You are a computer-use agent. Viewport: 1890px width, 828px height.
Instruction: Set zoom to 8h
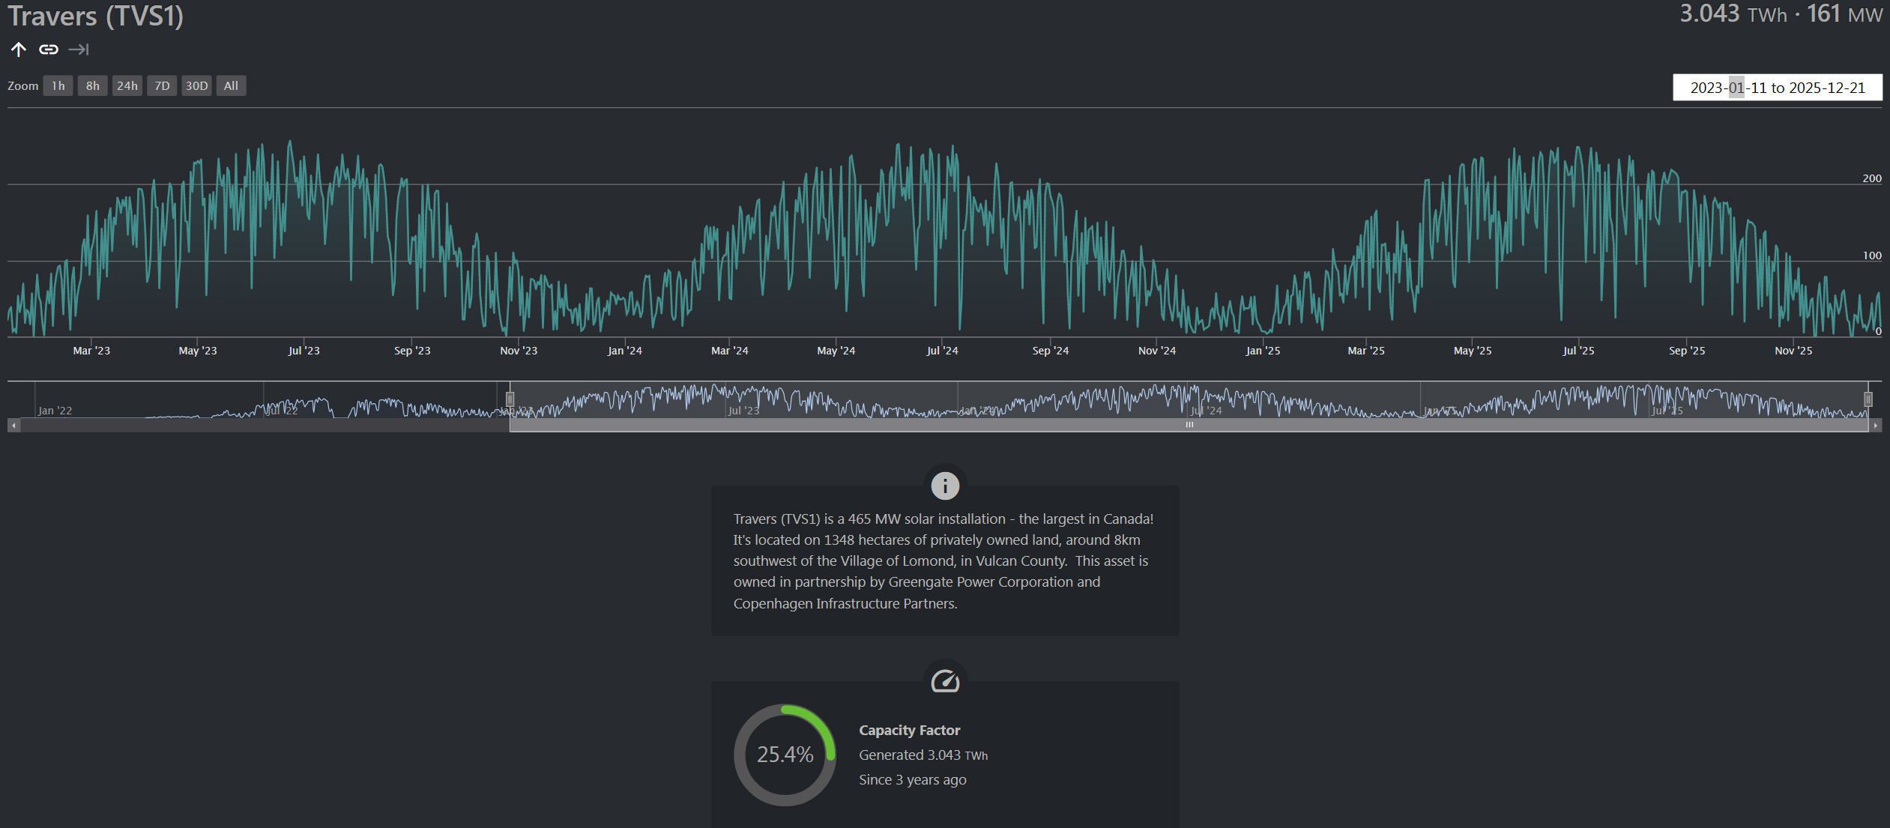pos(92,85)
